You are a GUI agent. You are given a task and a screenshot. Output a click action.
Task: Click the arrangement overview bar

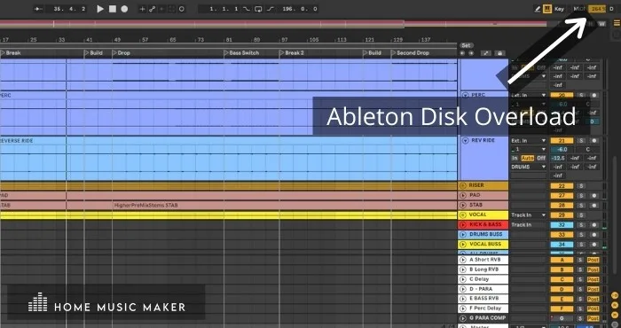pos(273,24)
